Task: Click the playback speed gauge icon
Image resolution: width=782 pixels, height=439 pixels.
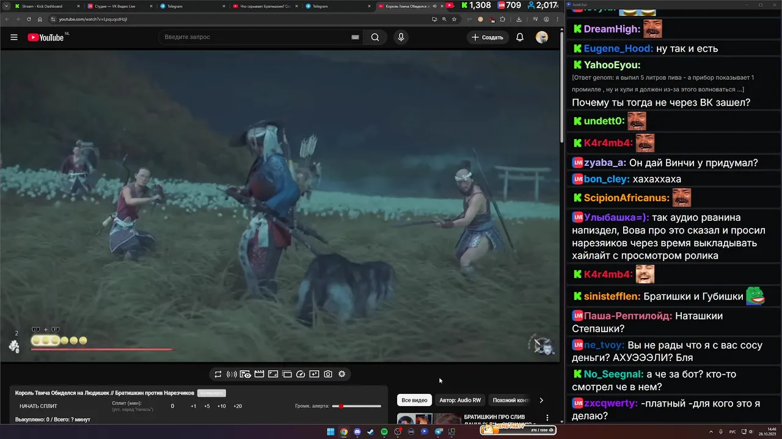Action: click(x=301, y=374)
